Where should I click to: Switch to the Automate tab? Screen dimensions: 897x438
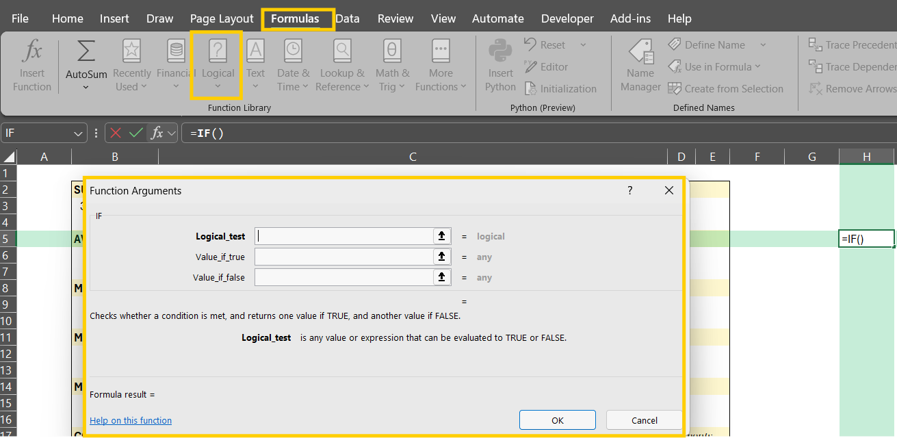(498, 18)
